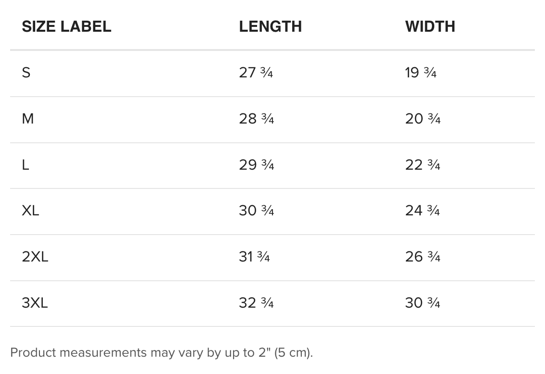The height and width of the screenshot is (374, 545).
Task: Click the 22 ¾ width value
Action: pos(423,165)
